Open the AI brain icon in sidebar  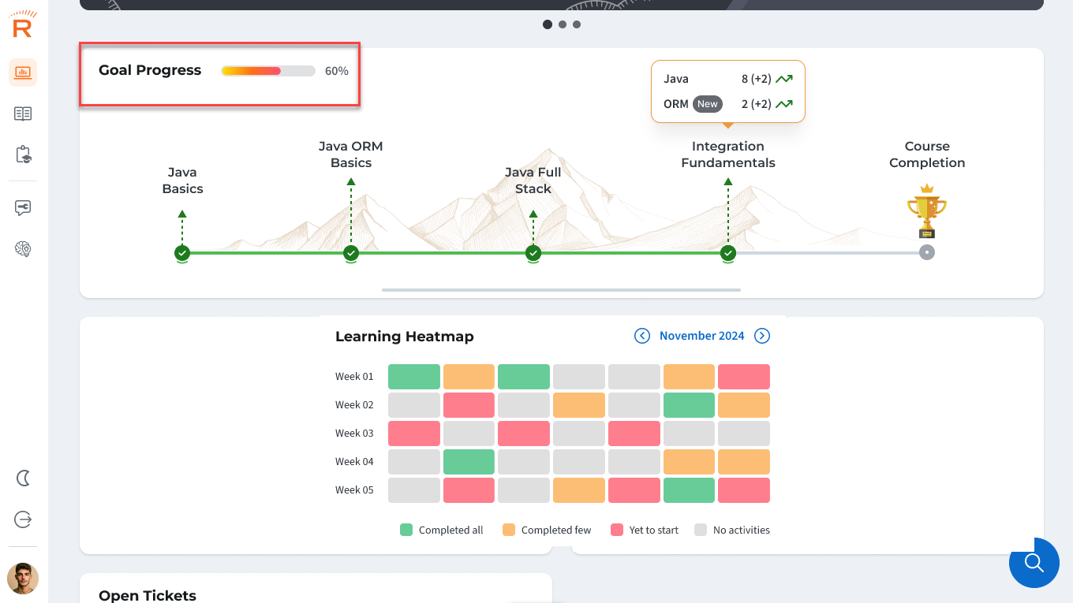[x=23, y=249]
